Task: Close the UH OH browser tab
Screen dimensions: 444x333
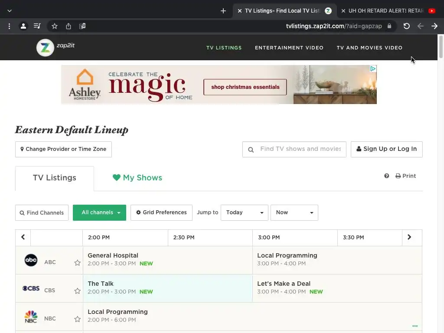Action: click(343, 11)
